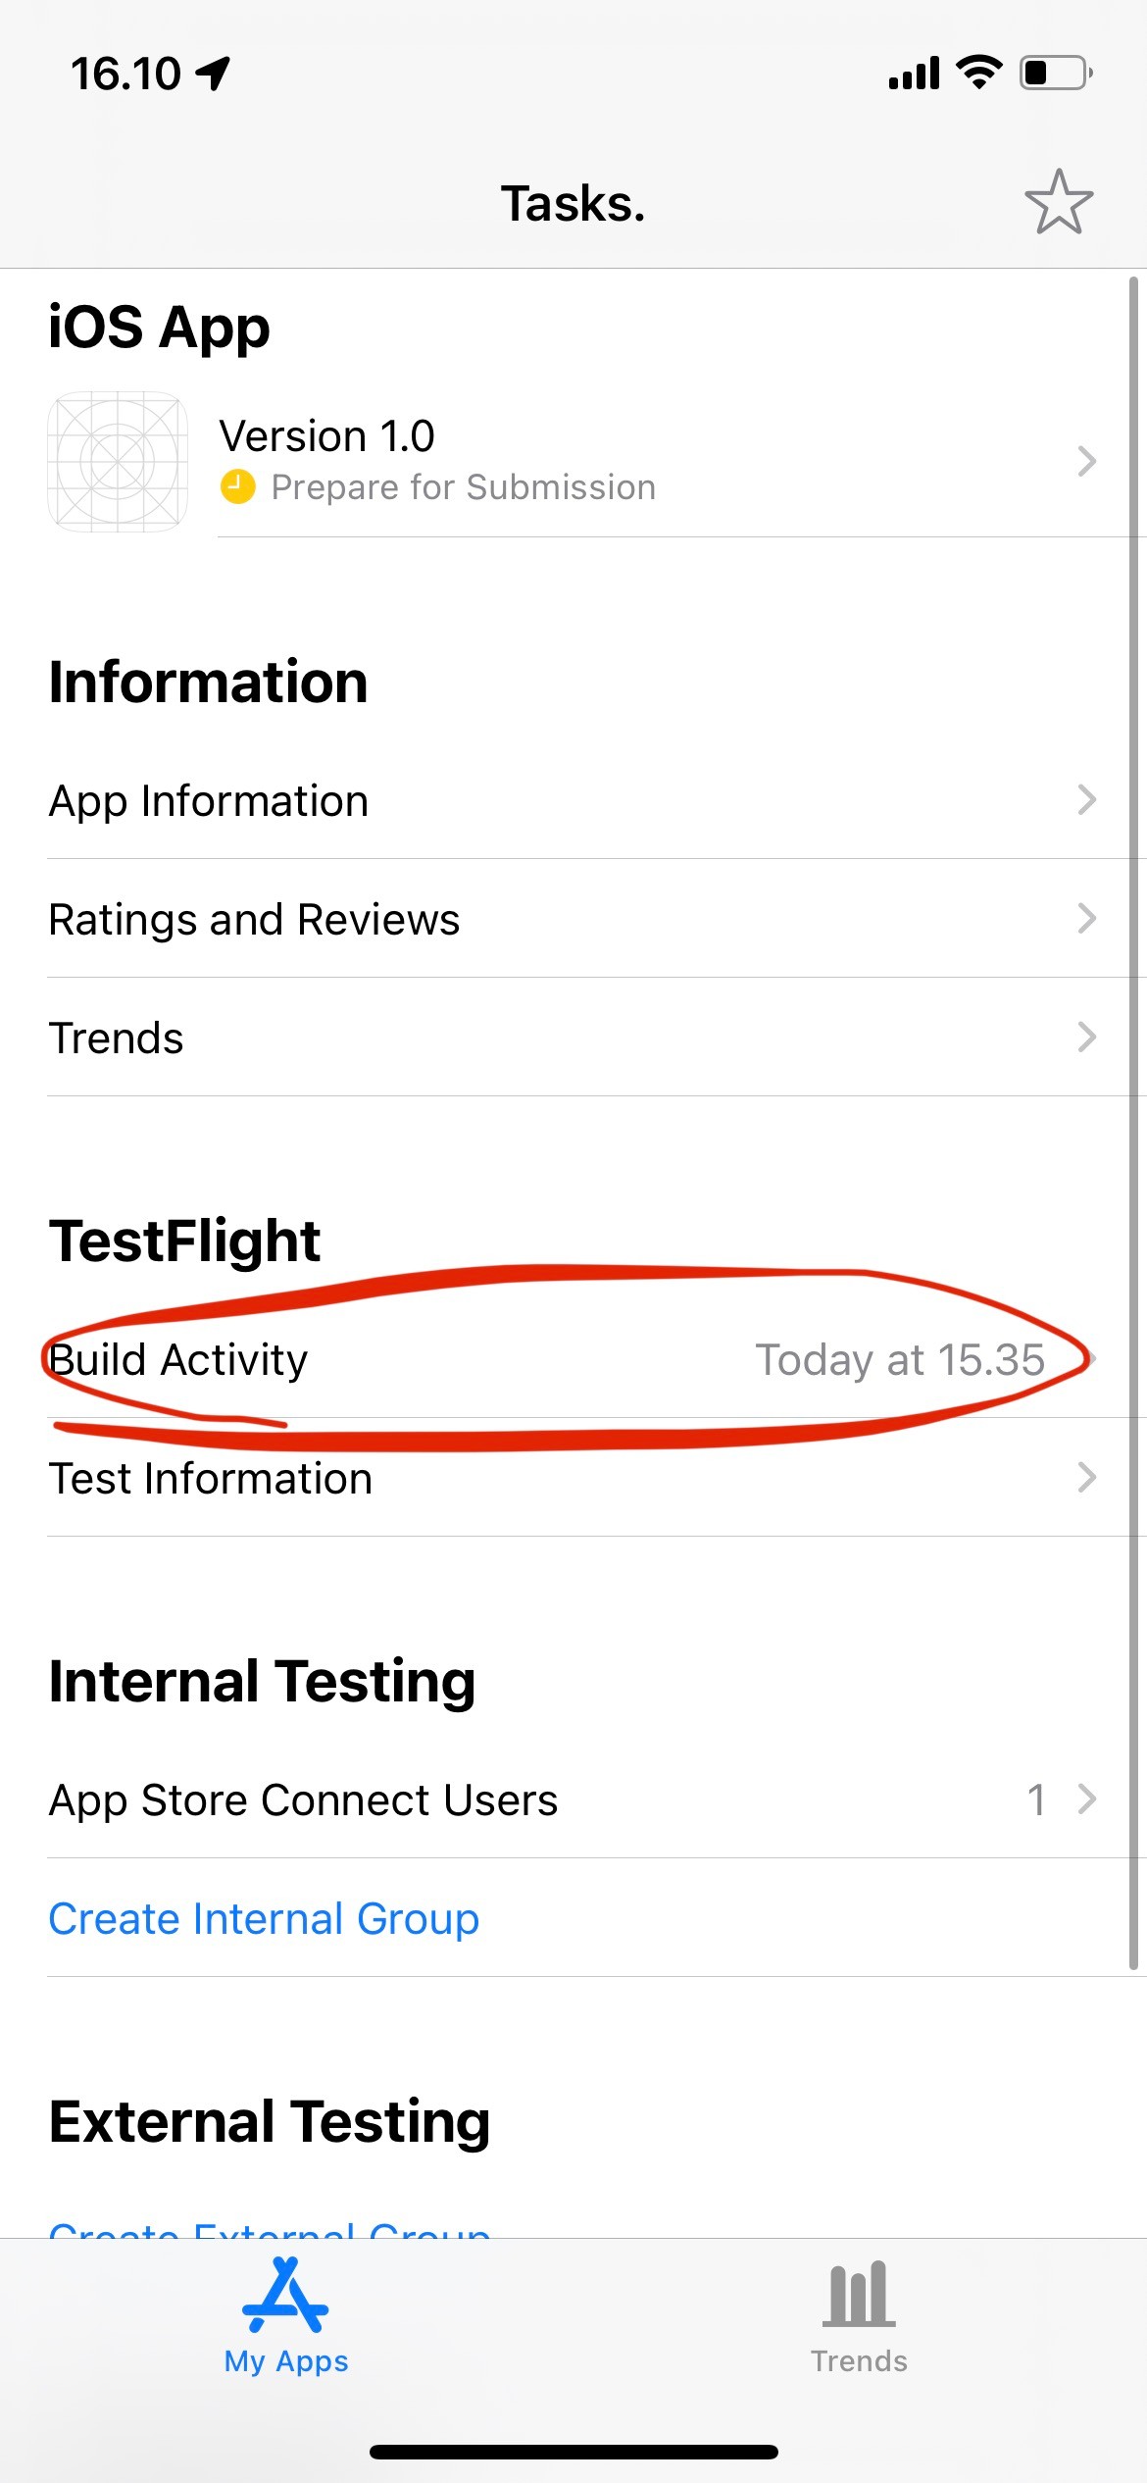Tap the location arrow status icon
This screenshot has height=2483, width=1147.
pos(213,74)
